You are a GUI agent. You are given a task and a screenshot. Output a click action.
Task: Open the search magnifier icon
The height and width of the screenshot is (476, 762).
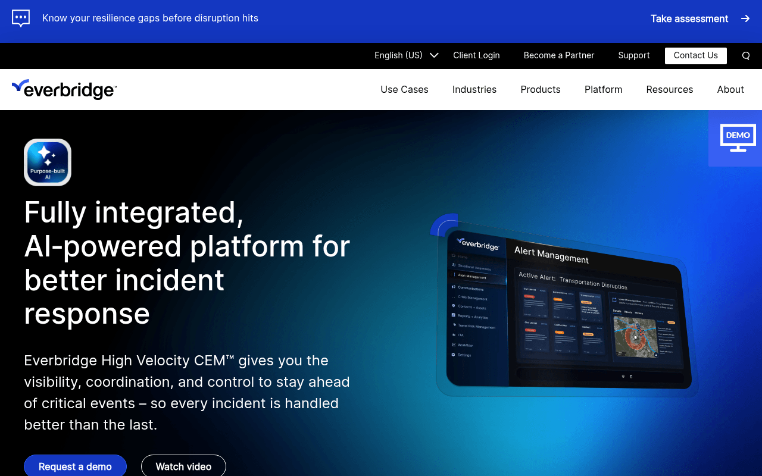[x=746, y=56]
